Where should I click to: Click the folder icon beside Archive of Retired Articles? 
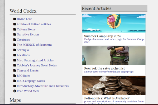click(15, 24)
